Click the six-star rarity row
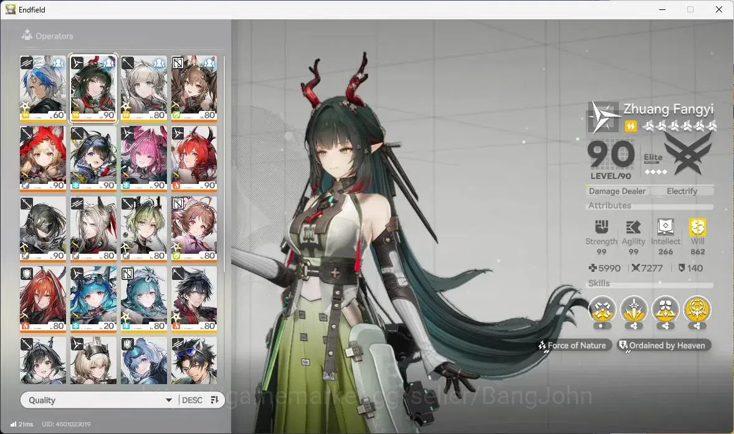 pos(680,125)
